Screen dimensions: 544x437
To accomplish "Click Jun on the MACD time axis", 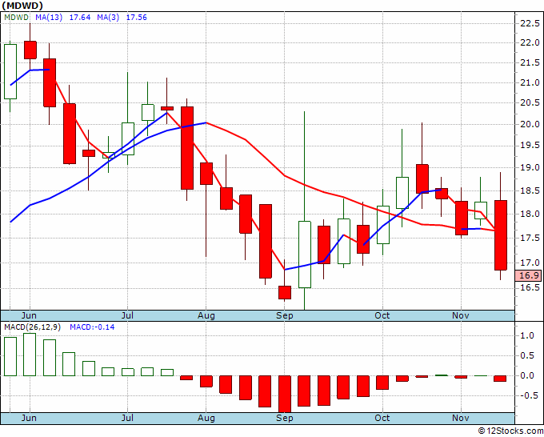I will (x=29, y=418).
